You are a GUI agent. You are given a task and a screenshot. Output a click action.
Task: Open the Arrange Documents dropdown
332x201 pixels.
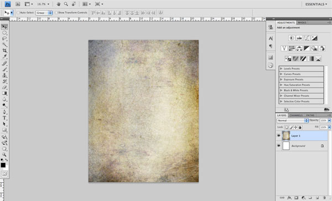coord(86,4)
